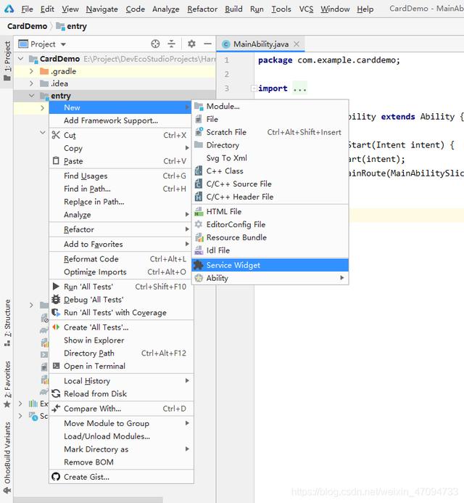Image resolution: width=464 pixels, height=503 pixels.
Task: Click the locate target icon in Project panel
Action: click(x=155, y=44)
